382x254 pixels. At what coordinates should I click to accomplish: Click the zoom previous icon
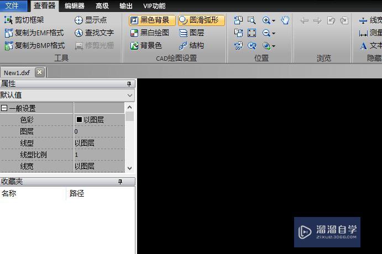tap(252, 45)
